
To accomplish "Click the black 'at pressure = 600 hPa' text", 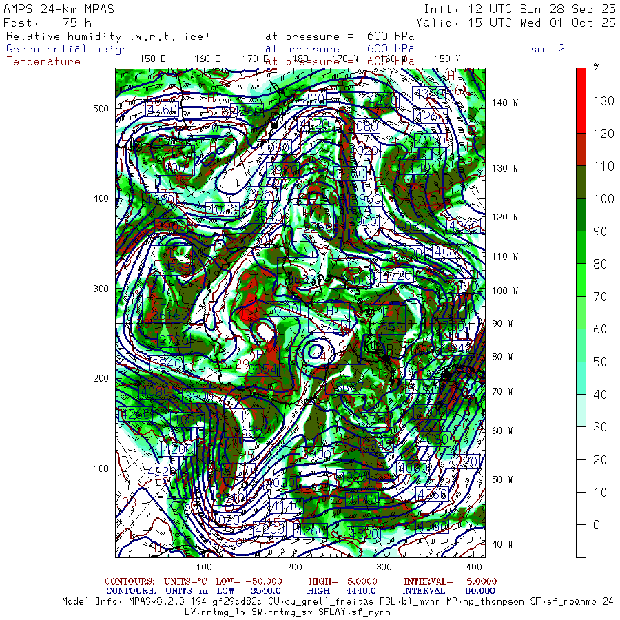I will 340,37.
